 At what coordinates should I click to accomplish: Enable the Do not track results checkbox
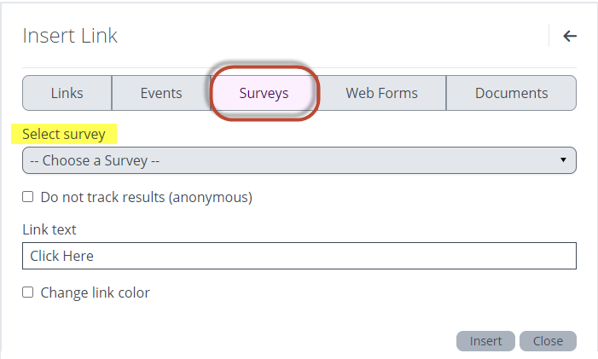pyautogui.click(x=28, y=197)
